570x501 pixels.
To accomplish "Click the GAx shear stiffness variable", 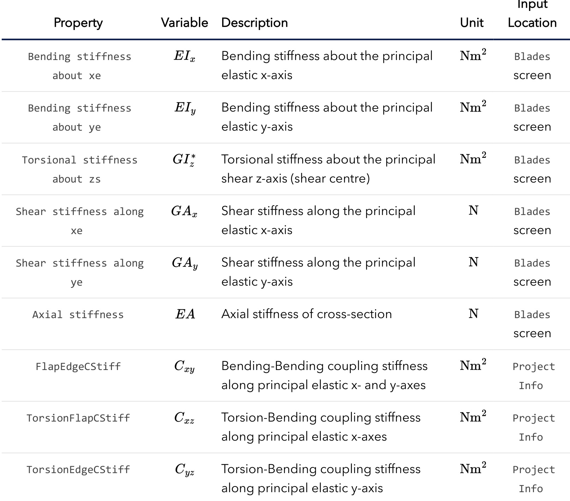I will click(184, 211).
